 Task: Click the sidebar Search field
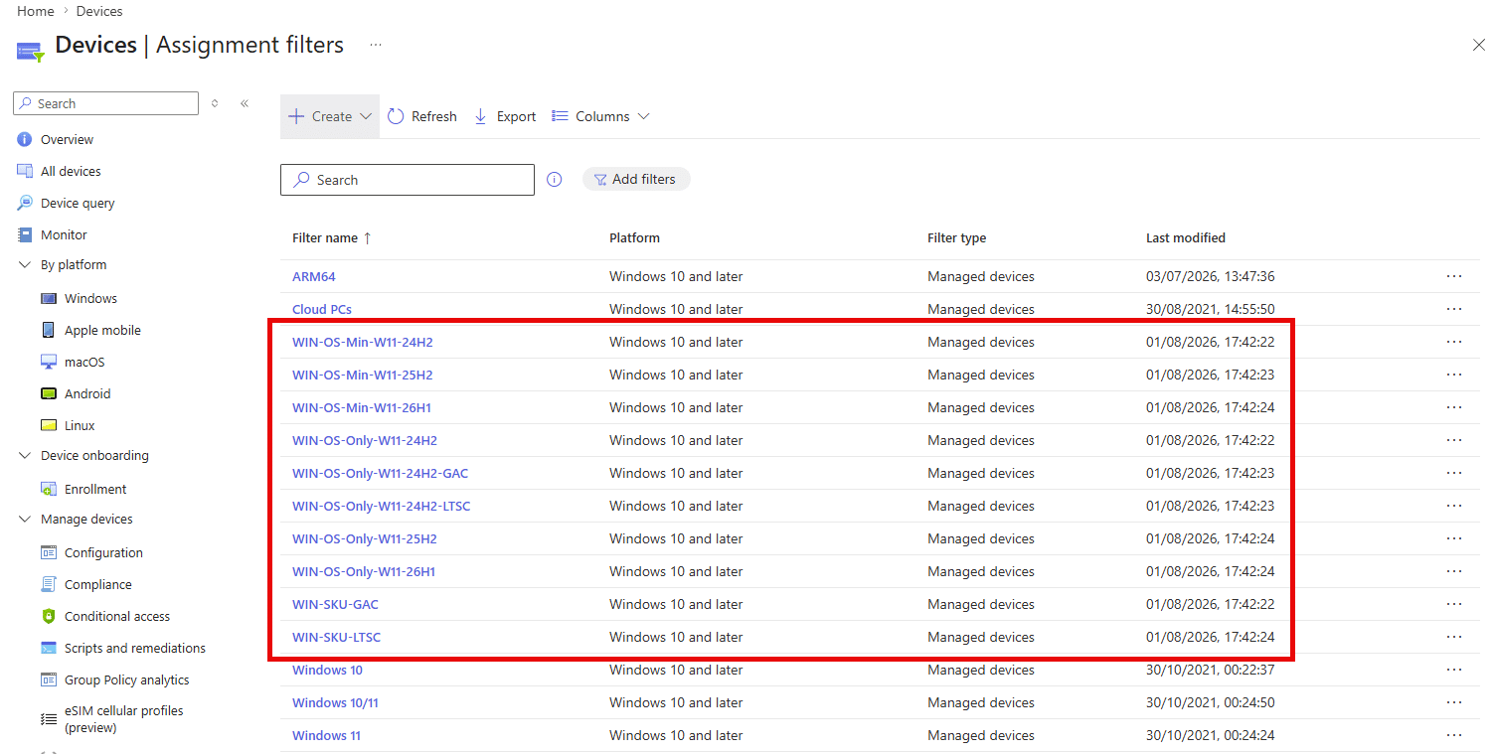click(x=106, y=103)
